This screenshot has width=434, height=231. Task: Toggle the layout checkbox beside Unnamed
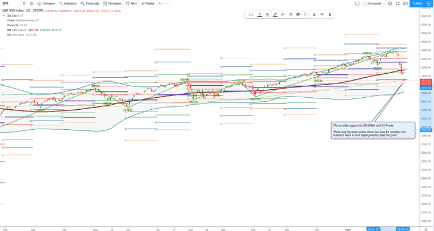click(x=357, y=3)
